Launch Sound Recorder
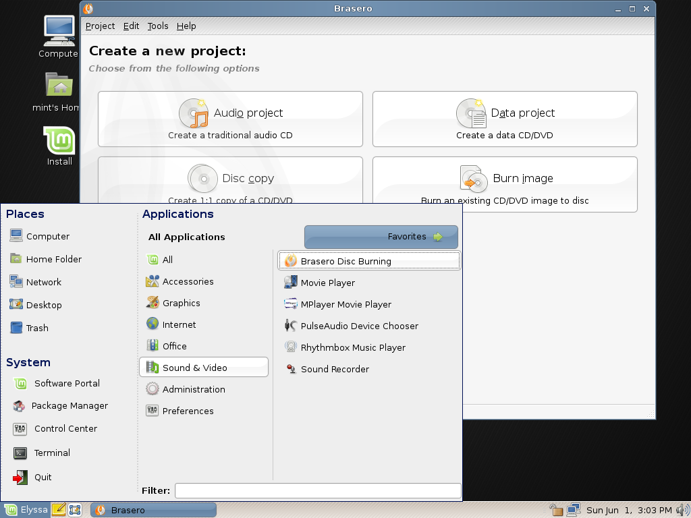 click(369, 369)
